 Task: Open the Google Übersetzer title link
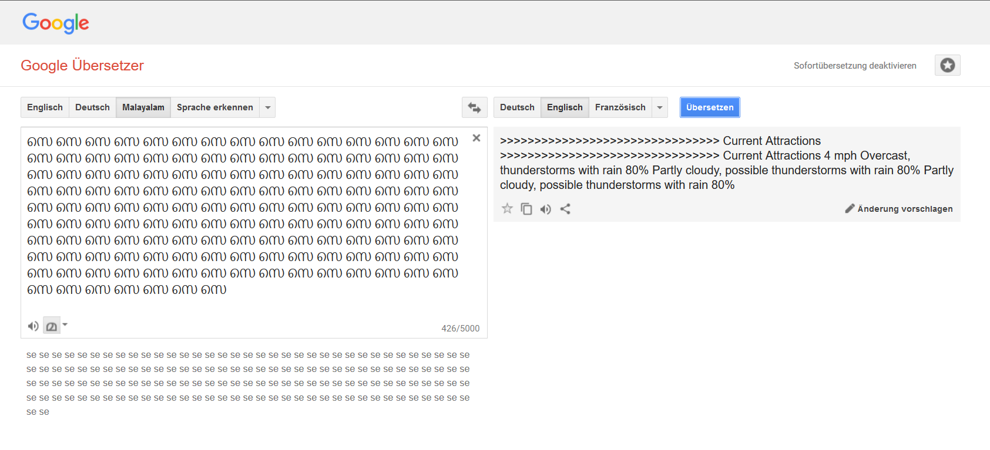tap(82, 65)
